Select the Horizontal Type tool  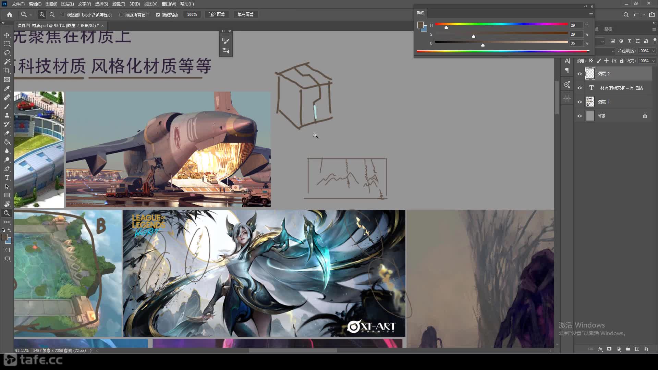coord(7,177)
